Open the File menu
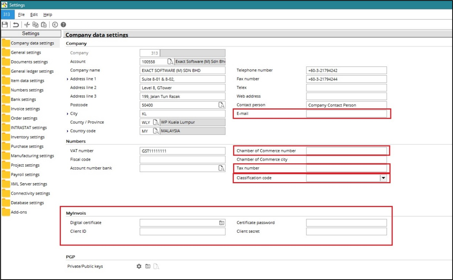This screenshot has width=453, height=280. (x=21, y=15)
